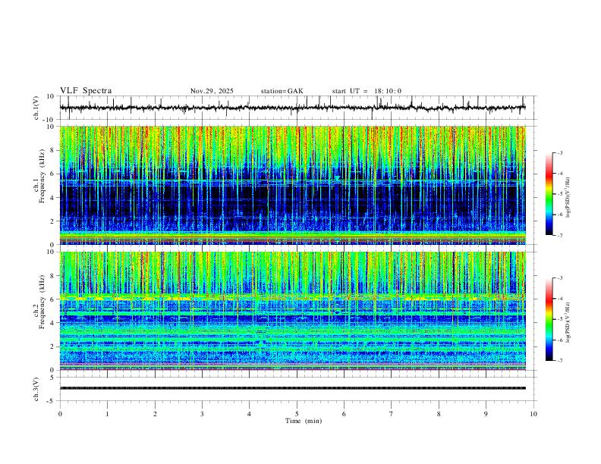Click the 'ch.1(V)' waveform axis label
This screenshot has height=464, width=601.
click(36, 108)
